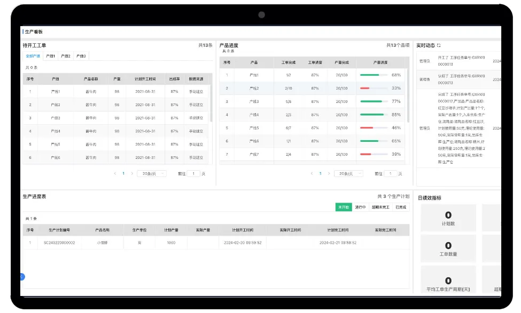Screen dimensions: 521x313
Task: Go to next page in 待开工工单 pagination
Action: [132, 173]
